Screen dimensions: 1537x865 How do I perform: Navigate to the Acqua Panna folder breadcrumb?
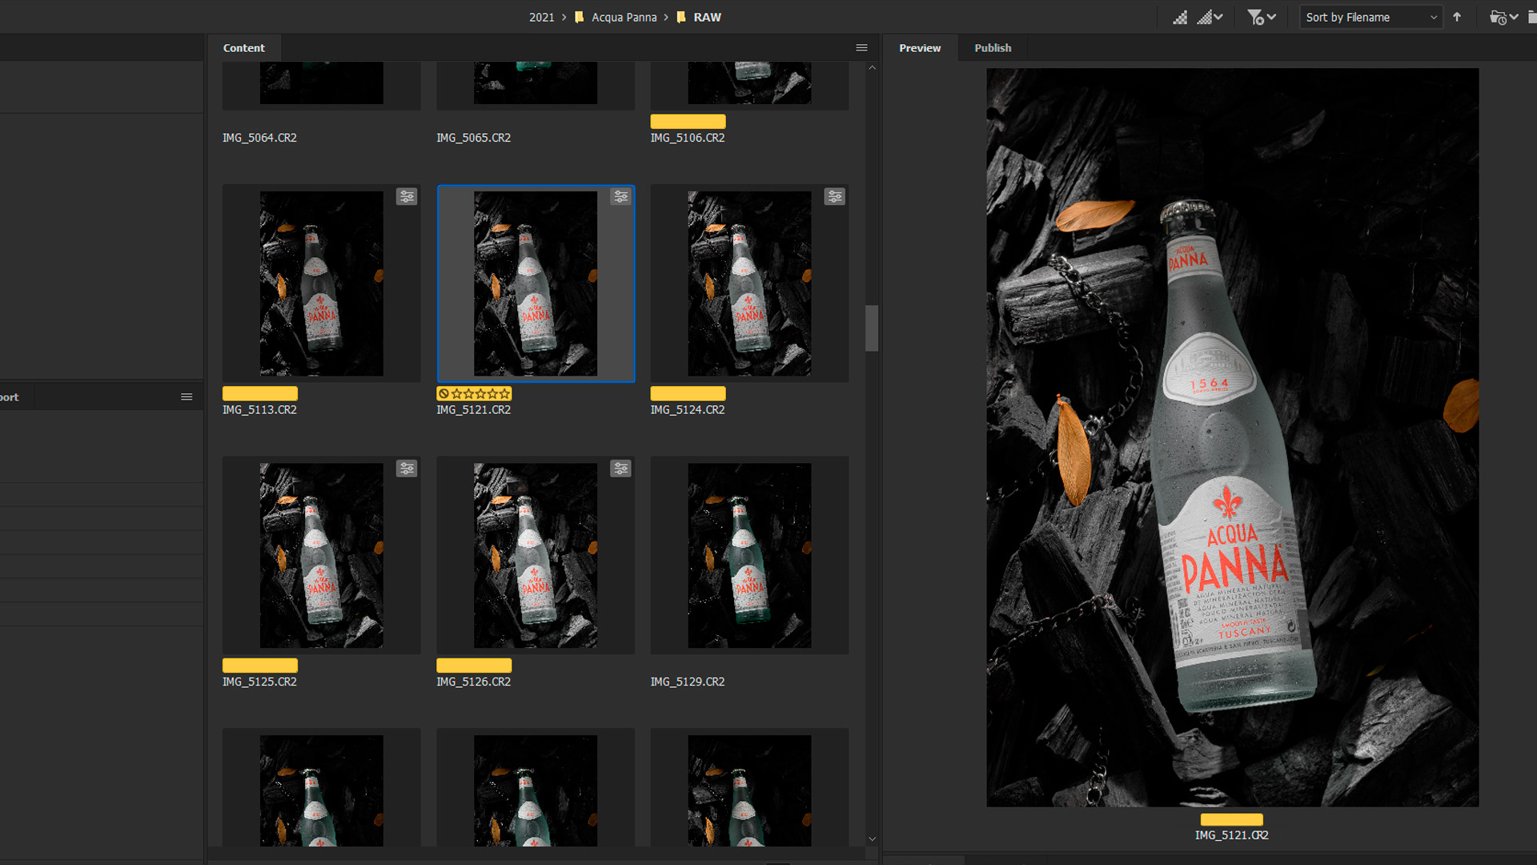click(x=624, y=17)
